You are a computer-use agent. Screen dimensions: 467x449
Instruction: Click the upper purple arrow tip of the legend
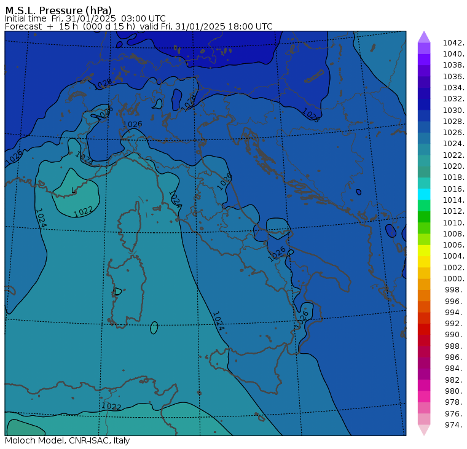pyautogui.click(x=424, y=37)
